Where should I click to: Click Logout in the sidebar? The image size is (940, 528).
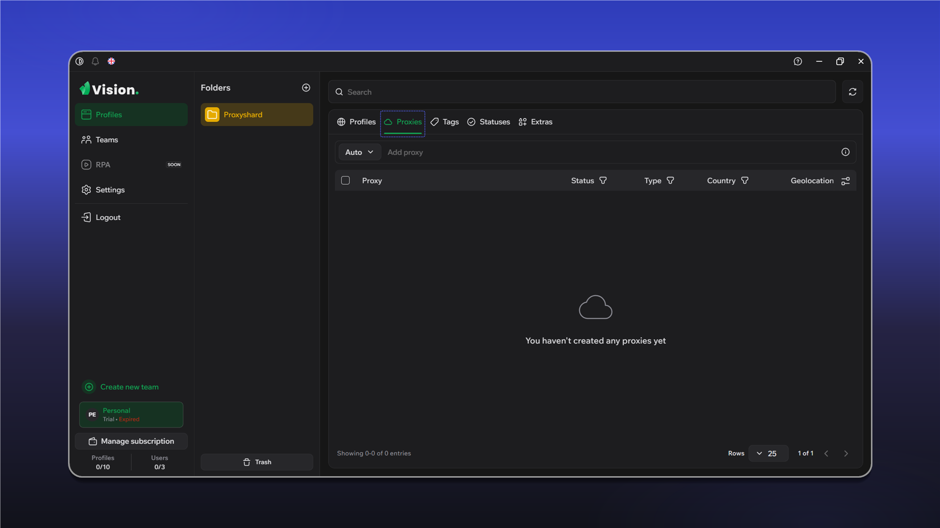(x=131, y=218)
